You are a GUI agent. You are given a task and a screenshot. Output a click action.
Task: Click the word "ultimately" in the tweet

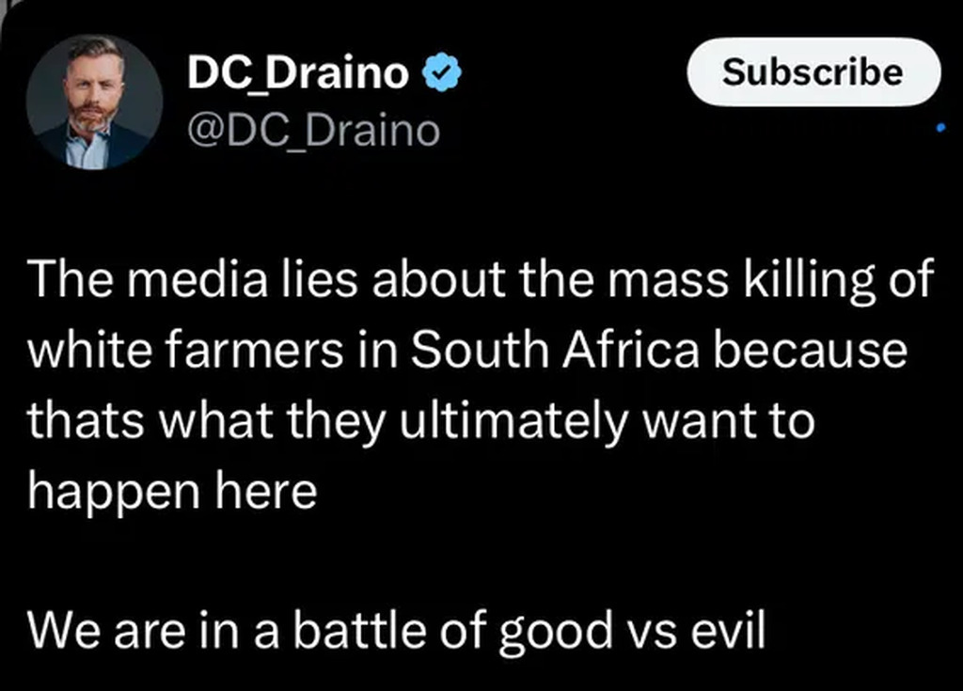tap(513, 419)
